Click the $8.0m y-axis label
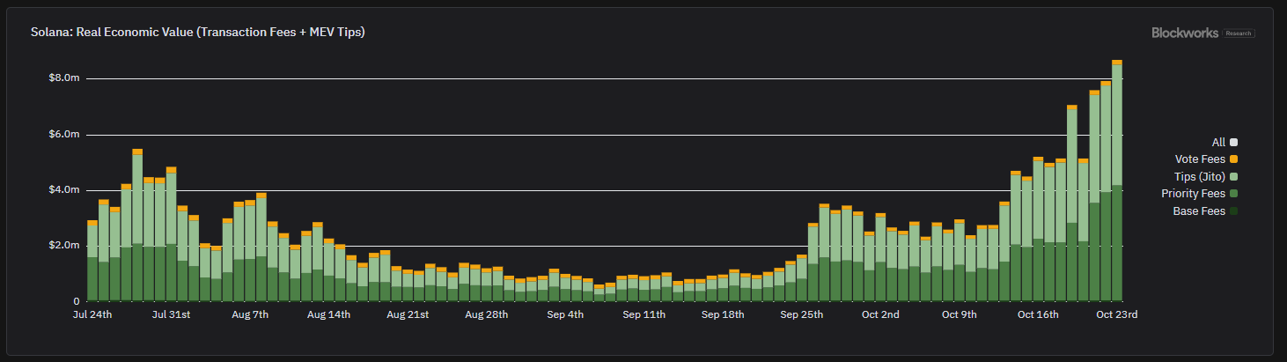The width and height of the screenshot is (1287, 362). (64, 78)
